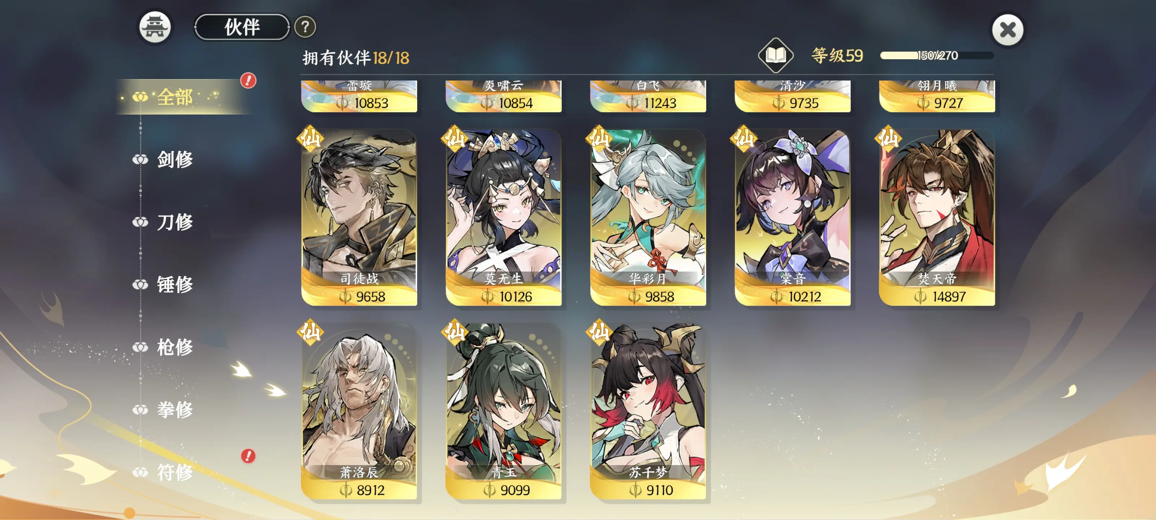The image size is (1156, 520).
Task: Open the book codex icon
Action: click(x=776, y=56)
